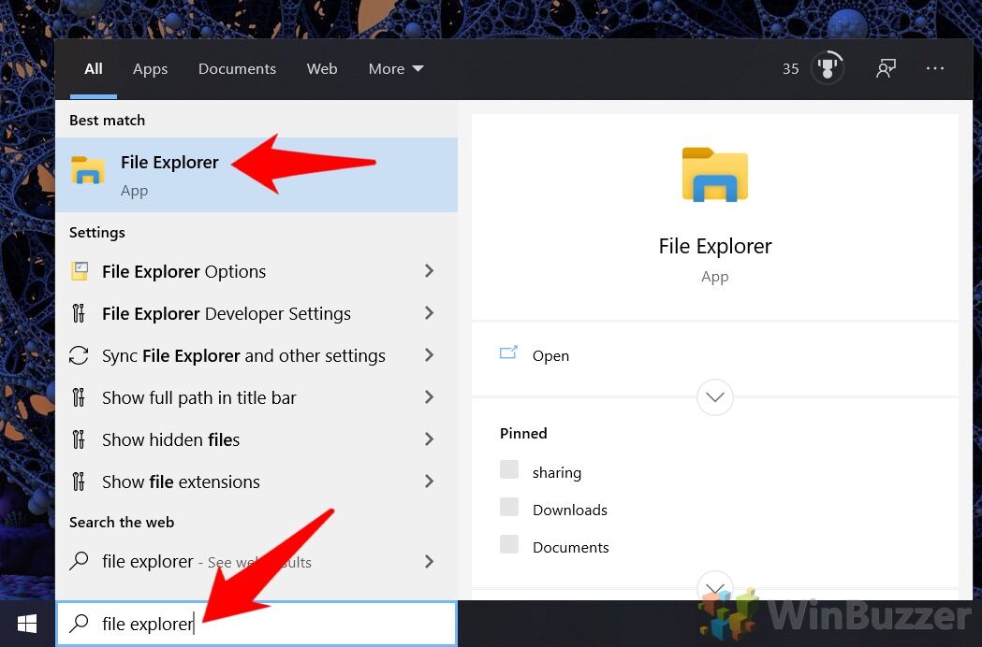Screen dimensions: 982x647
Task: Switch to the Apps tab
Action: (150, 69)
